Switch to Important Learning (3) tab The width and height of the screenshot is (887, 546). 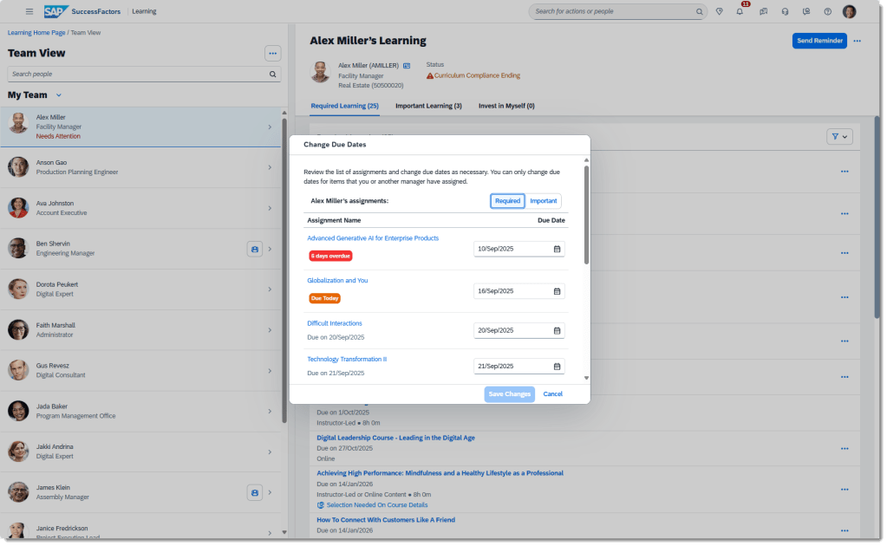[x=428, y=106]
